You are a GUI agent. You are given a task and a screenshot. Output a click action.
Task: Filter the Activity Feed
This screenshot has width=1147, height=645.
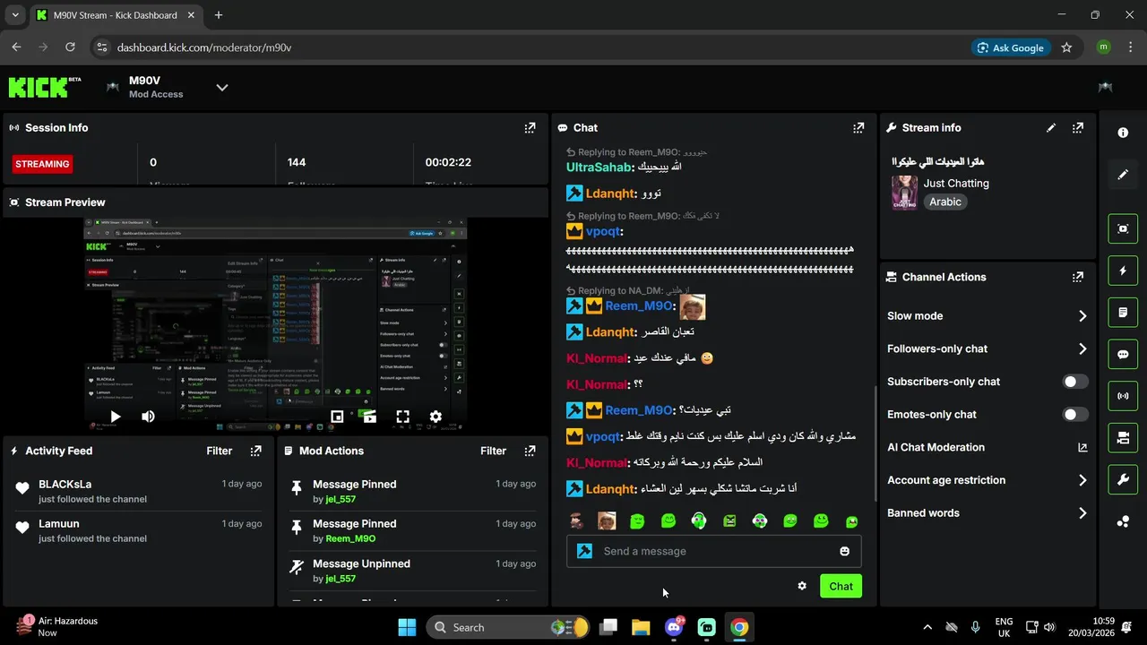point(220,451)
